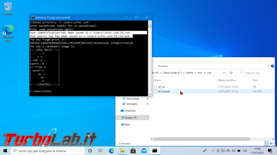Open the People icon in system tray
Image resolution: width=277 pixels, height=155 pixels.
tap(205, 151)
